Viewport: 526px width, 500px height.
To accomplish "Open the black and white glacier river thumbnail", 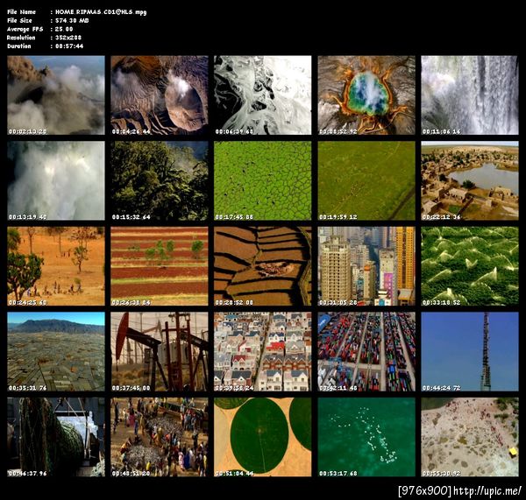I will (x=263, y=95).
